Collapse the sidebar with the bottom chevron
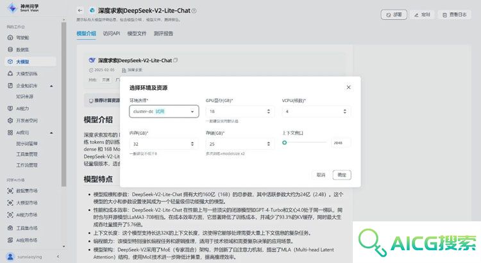This screenshot has height=263, width=481. tap(58, 256)
